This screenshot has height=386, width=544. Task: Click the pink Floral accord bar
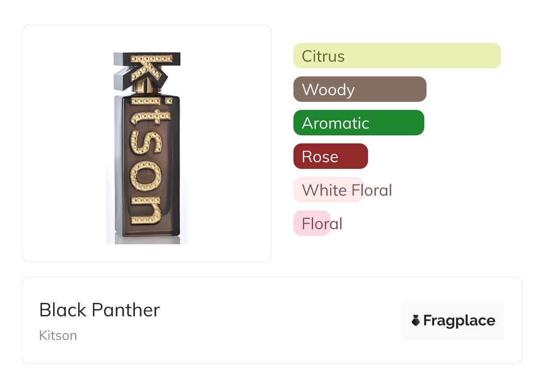pyautogui.click(x=312, y=223)
